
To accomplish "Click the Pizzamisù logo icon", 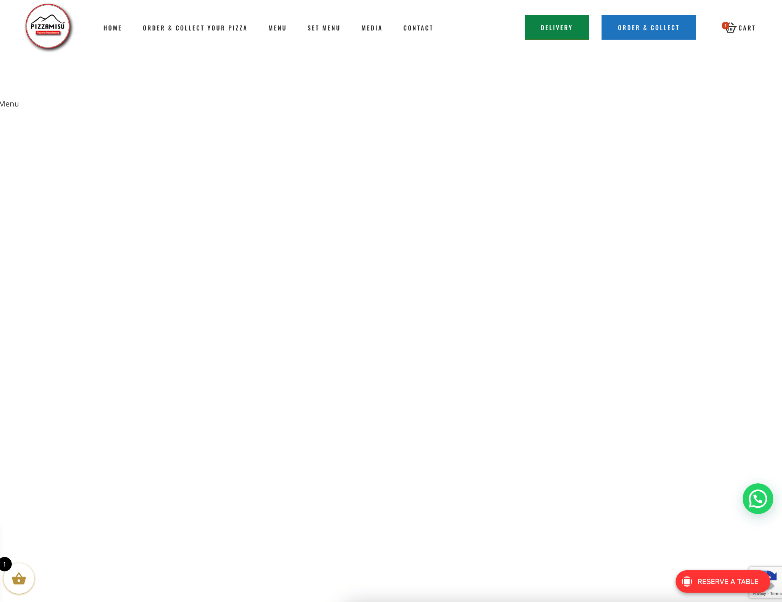I will (48, 27).
